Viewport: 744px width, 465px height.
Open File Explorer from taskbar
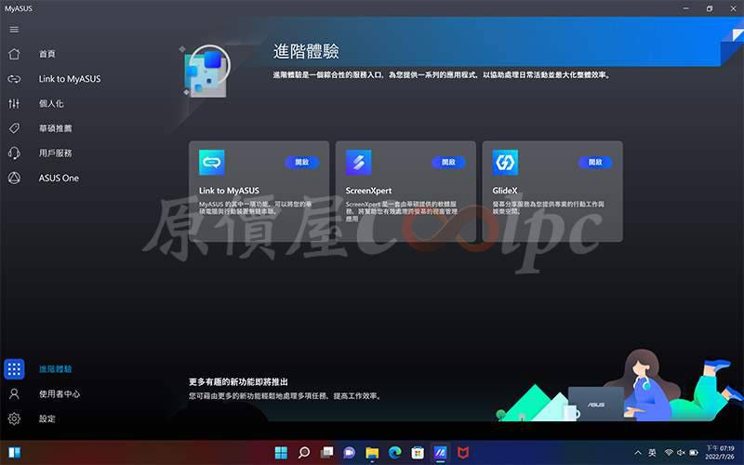click(372, 453)
